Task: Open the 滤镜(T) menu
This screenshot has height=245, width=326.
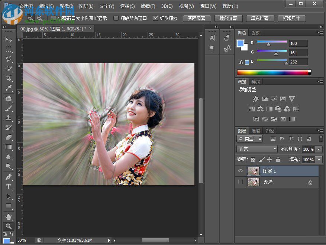Action: [x=148, y=6]
